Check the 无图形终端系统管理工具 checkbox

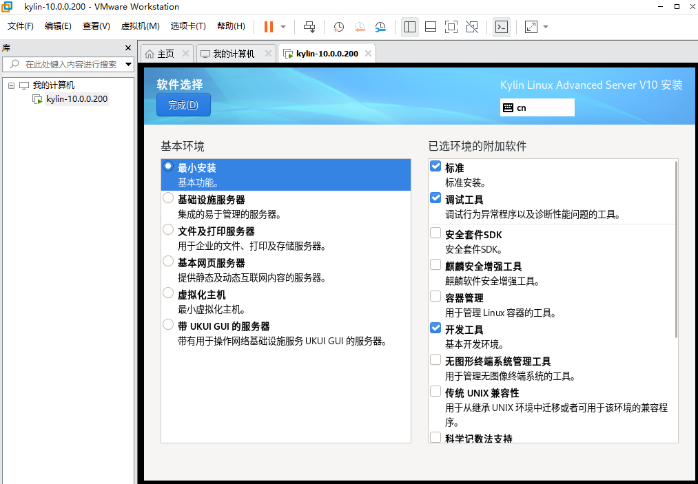[x=435, y=359]
